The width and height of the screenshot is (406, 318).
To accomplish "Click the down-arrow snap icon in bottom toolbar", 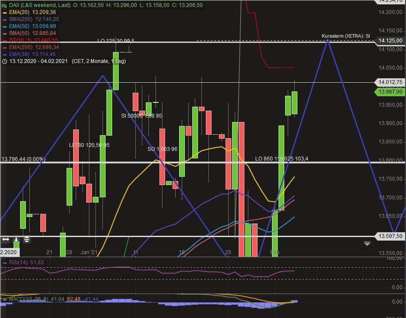I will click(16, 240).
